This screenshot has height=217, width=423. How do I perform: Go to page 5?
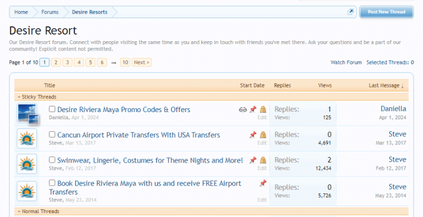click(x=91, y=63)
